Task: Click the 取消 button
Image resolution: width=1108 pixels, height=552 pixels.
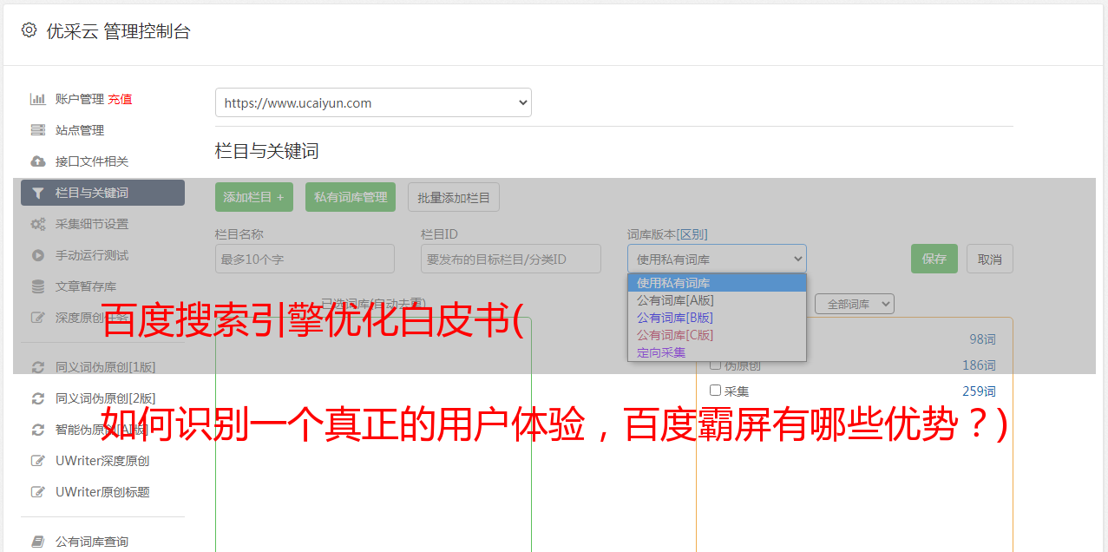Action: [990, 259]
